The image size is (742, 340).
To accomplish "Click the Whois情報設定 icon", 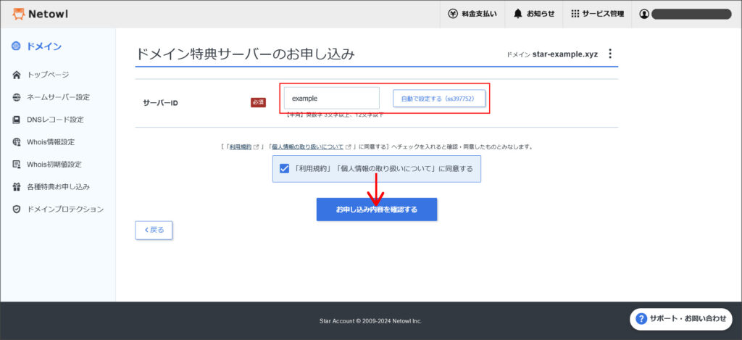I will 17,142.
